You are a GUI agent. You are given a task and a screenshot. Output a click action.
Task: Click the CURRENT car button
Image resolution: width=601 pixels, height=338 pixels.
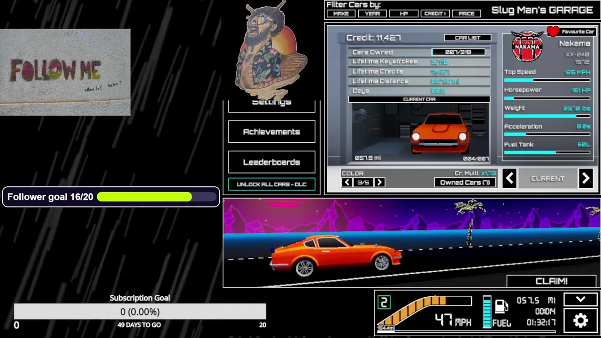tap(548, 178)
